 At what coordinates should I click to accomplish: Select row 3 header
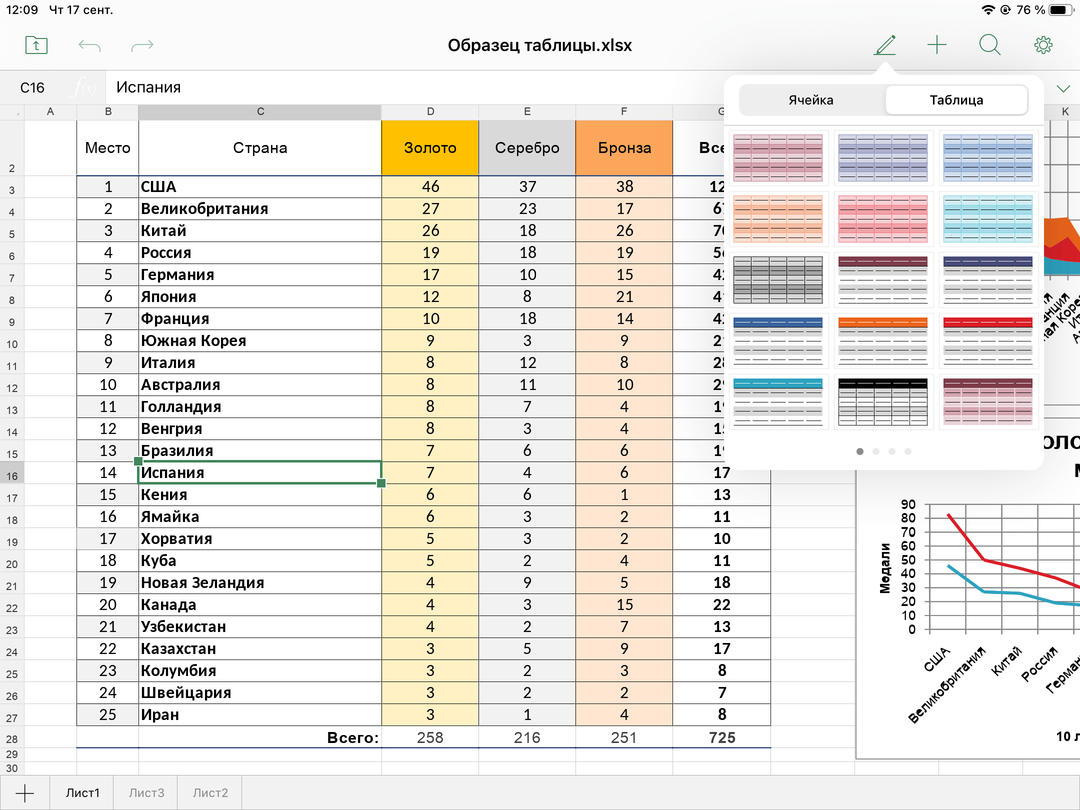(12, 187)
